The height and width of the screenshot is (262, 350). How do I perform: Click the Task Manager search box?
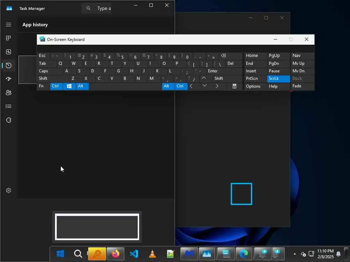click(x=96, y=9)
